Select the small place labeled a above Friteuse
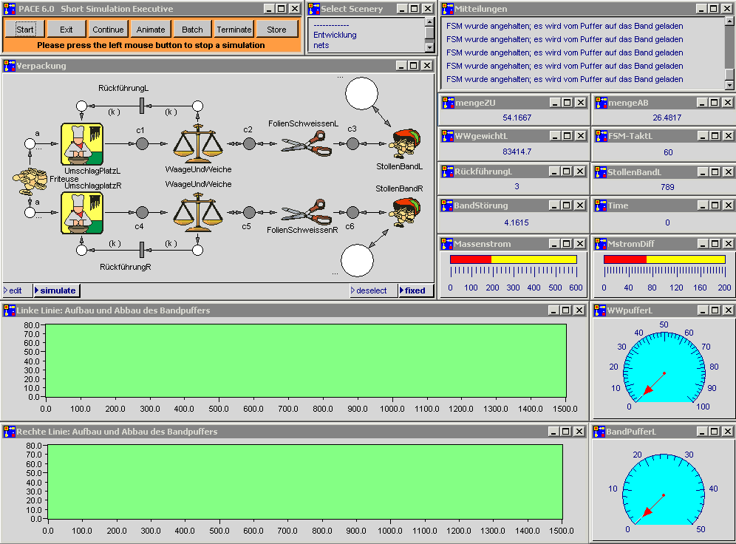This screenshot has height=544, width=736. coord(30,143)
